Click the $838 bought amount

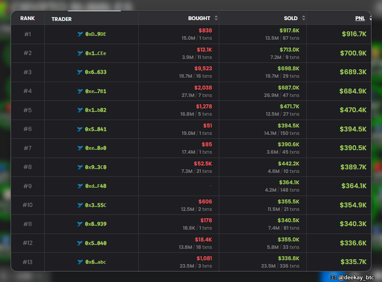coord(205,31)
